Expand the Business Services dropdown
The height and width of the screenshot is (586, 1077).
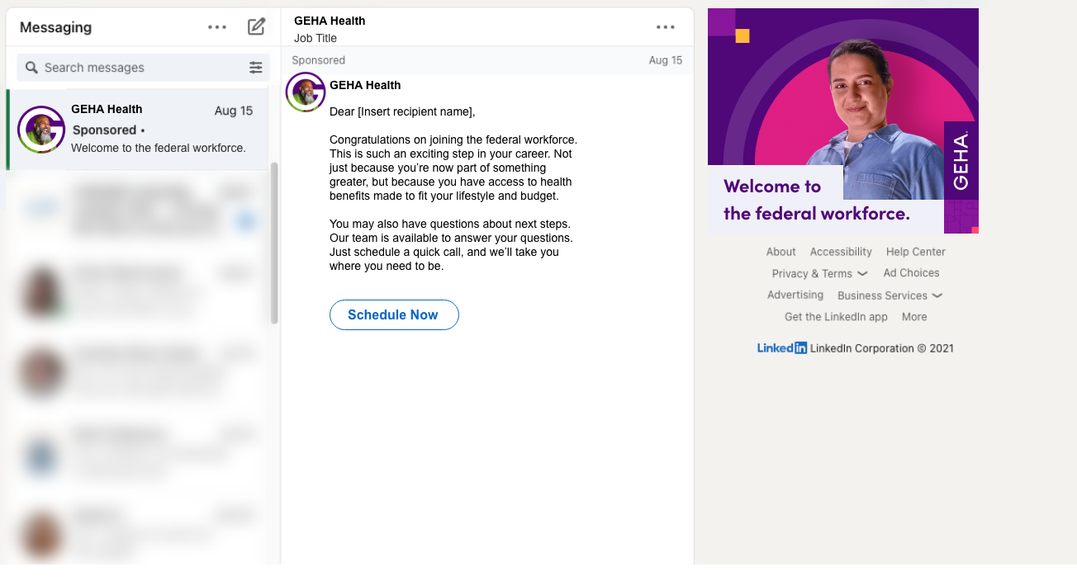point(890,295)
